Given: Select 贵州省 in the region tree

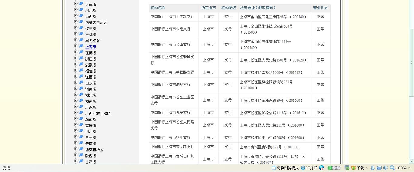Looking at the screenshot, I should tap(91, 138).
